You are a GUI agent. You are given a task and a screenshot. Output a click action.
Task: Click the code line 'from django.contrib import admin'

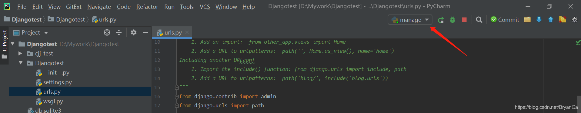(228, 96)
